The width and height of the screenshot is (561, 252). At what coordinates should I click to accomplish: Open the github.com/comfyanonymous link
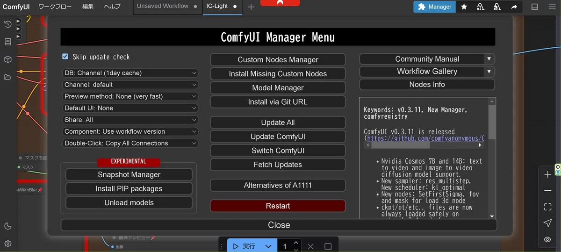coord(424,138)
